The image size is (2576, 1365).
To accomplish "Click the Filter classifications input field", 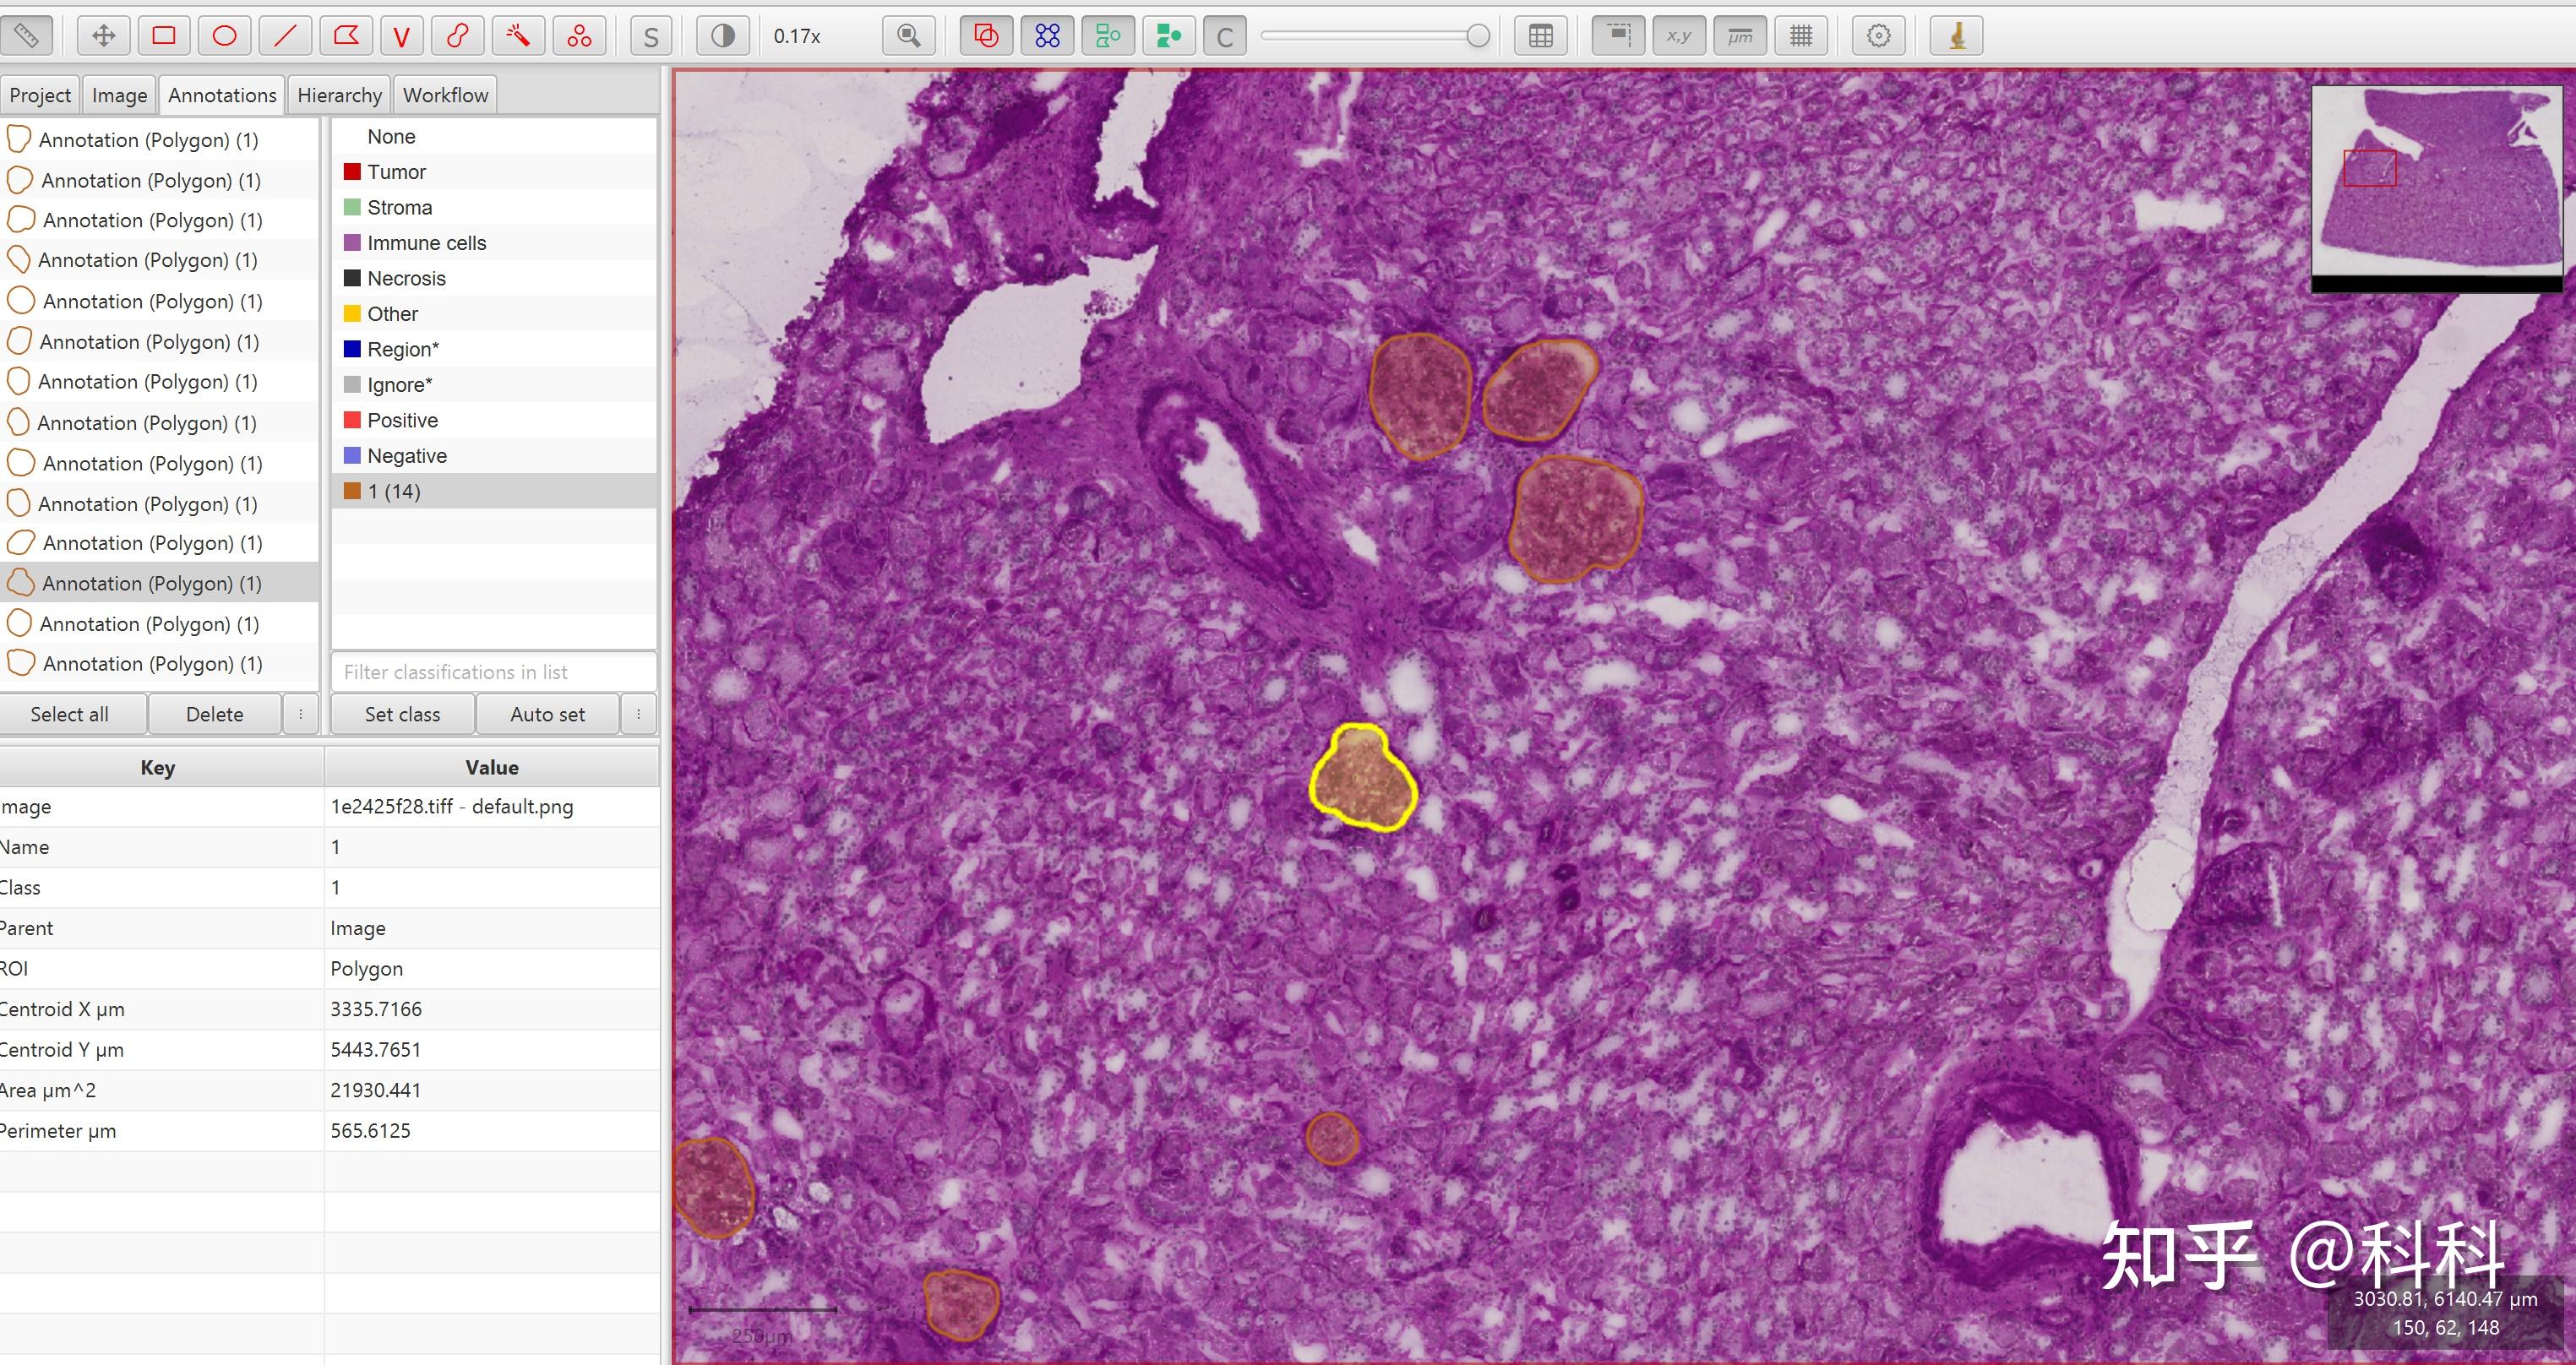I will (493, 672).
